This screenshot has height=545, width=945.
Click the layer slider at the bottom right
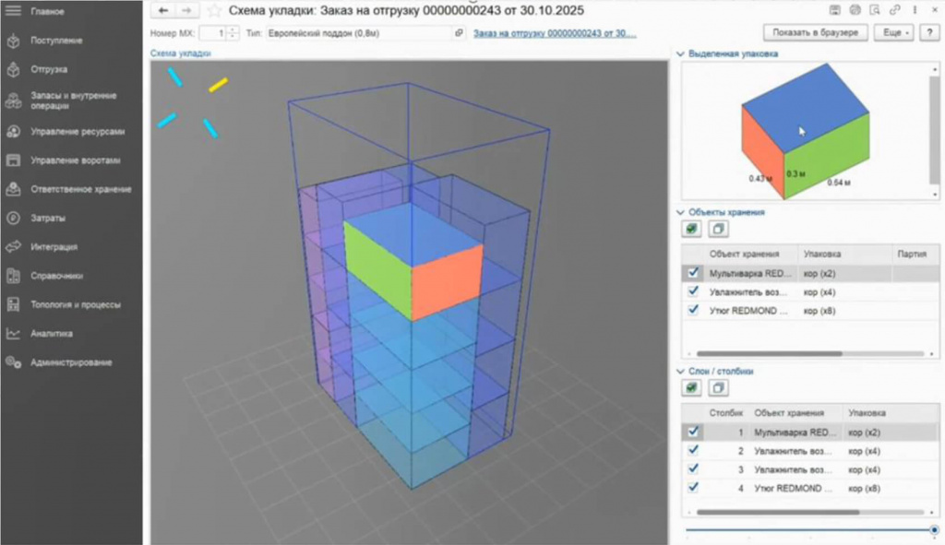pos(810,530)
